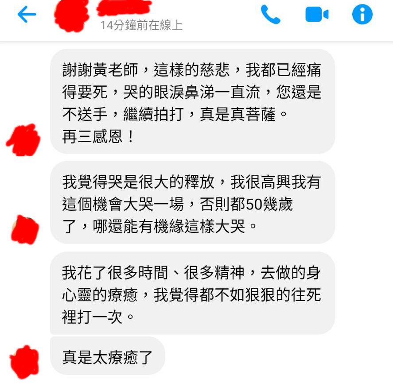This screenshot has height=383, width=393.
Task: Tap sender avatar beside 真是太療癒了 message
Action: point(24,362)
